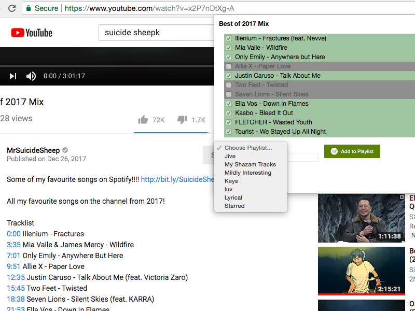Jump to timestamp 9:51 in tracklist
Image resolution: width=415 pixels, height=311 pixels.
click(13, 266)
